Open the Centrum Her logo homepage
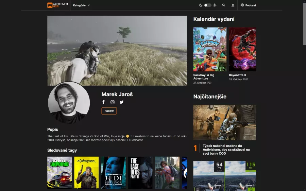 click(57, 5)
